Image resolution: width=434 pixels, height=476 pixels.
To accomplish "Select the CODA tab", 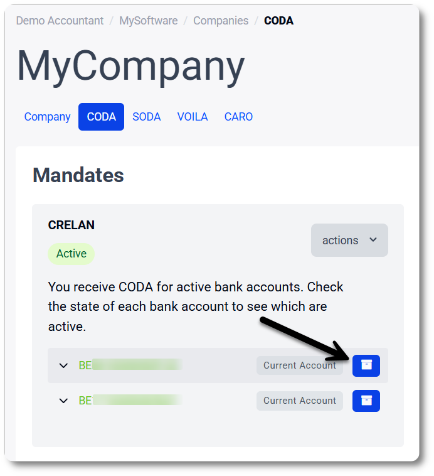I will 102,117.
